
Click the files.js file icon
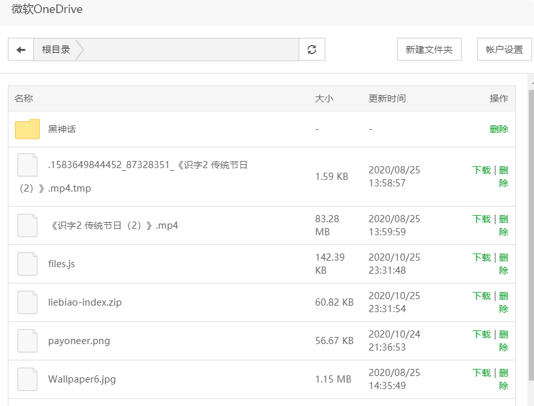(x=27, y=264)
